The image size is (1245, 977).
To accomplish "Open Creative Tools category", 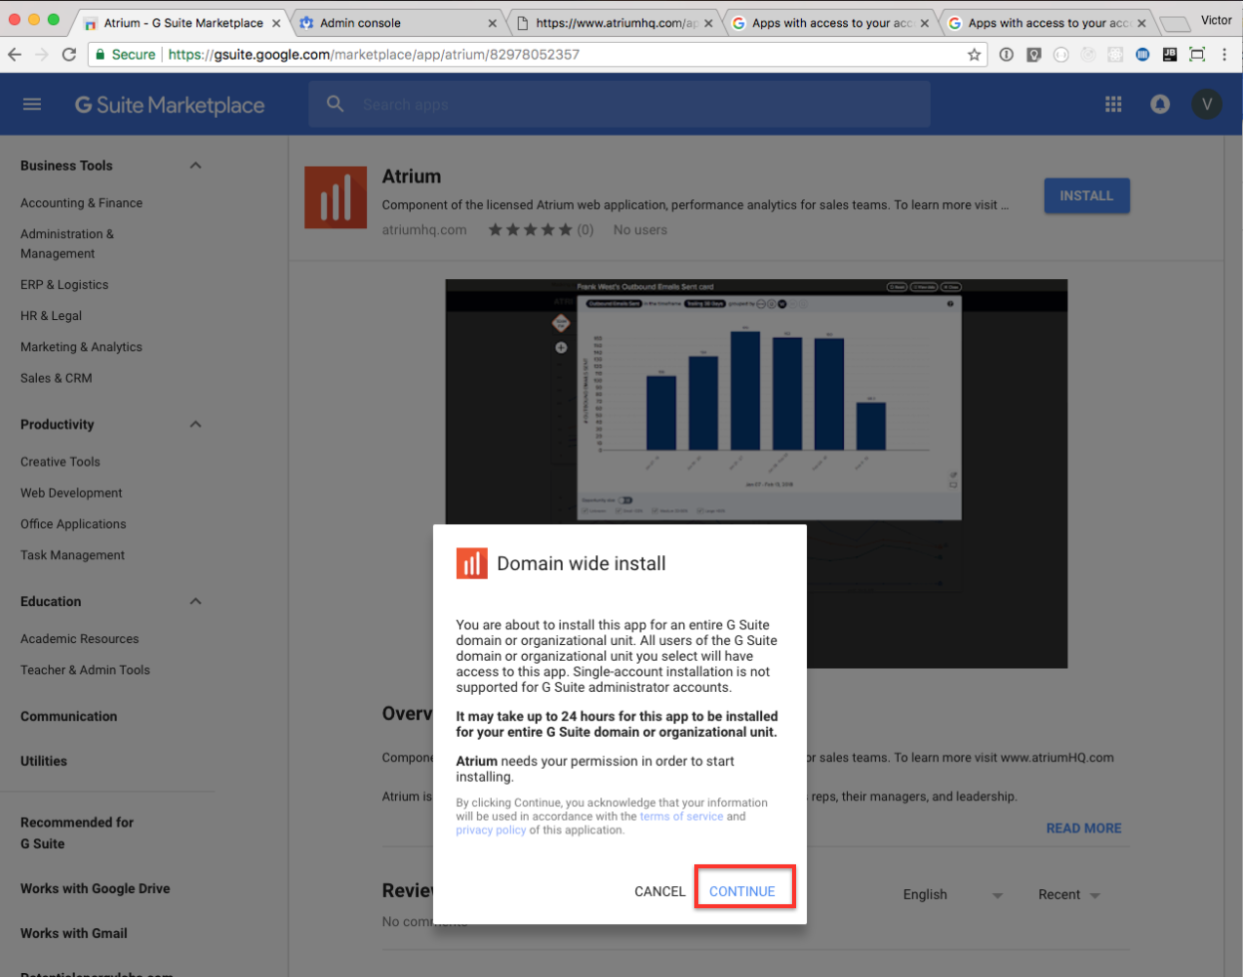I will coord(60,462).
